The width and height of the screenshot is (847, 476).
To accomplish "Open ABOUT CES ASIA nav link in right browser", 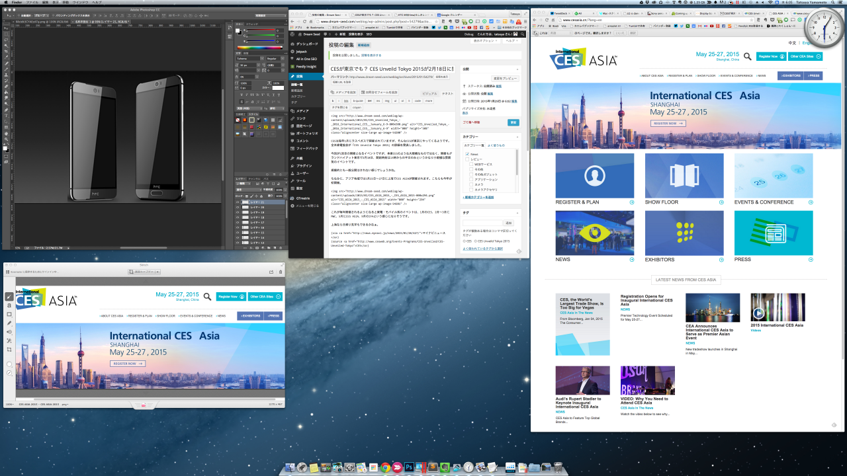I will [x=653, y=76].
